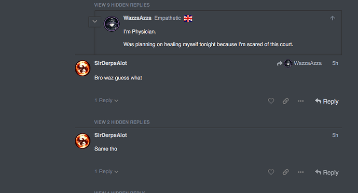The width and height of the screenshot is (358, 193).
Task: View 2 hidden replies
Action: (122, 122)
